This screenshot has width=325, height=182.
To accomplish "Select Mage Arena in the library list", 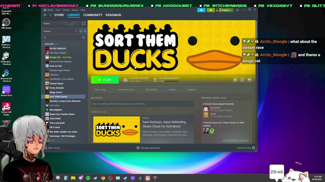I will (x=56, y=92).
